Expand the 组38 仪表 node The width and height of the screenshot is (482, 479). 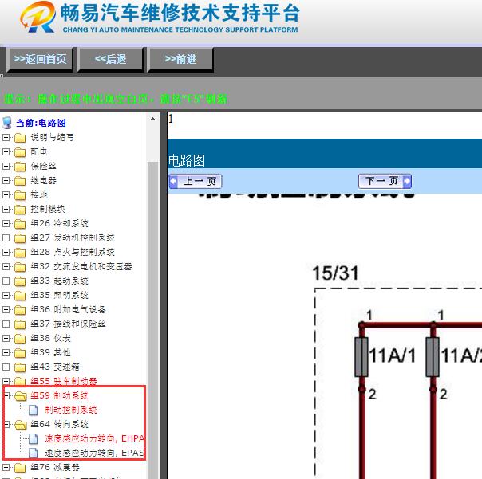click(x=6, y=338)
